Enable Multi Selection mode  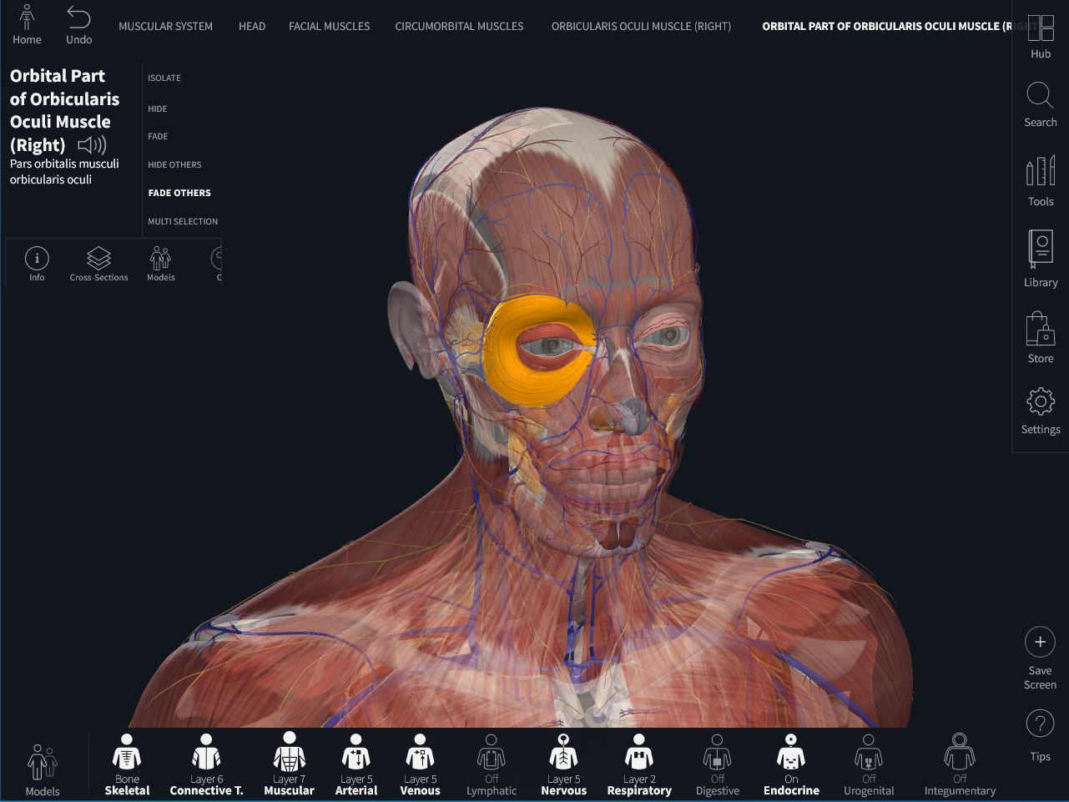coord(183,221)
